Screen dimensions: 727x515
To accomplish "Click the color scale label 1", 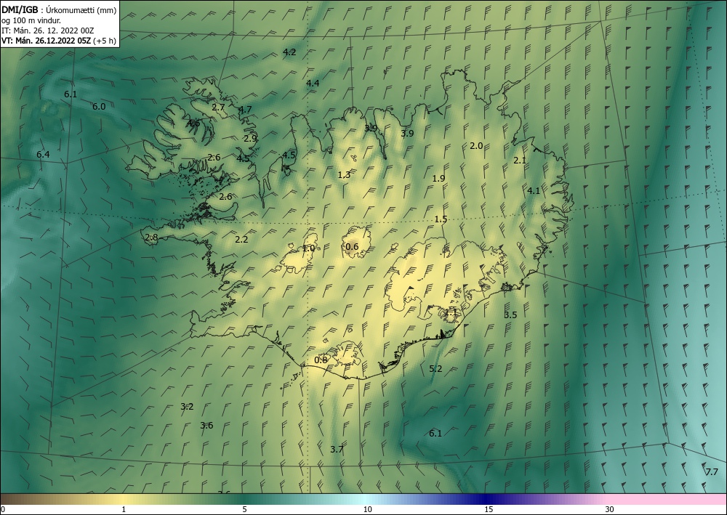I will (x=124, y=510).
